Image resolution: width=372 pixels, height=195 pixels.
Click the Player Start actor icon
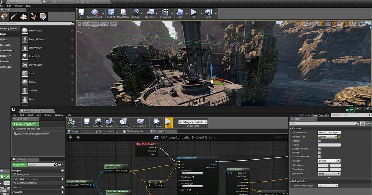tap(25, 65)
